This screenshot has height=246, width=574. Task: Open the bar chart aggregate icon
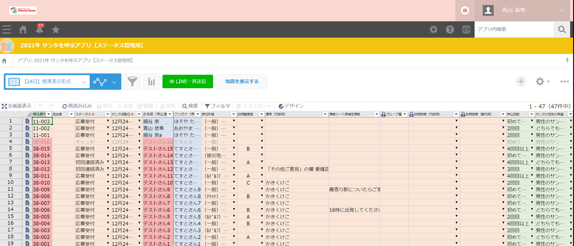point(152,82)
